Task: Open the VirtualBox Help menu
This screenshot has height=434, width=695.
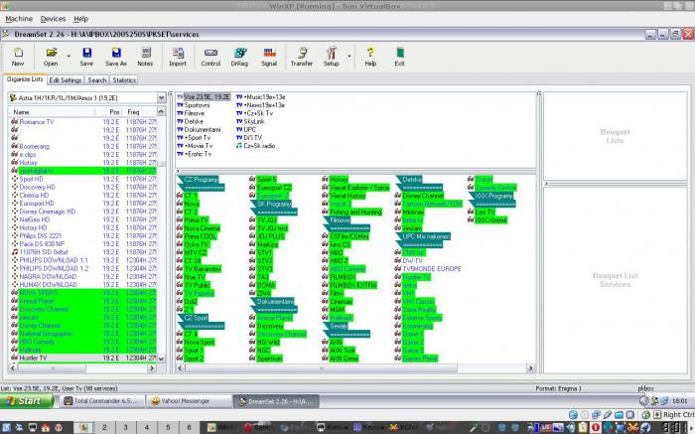Action: (x=80, y=19)
